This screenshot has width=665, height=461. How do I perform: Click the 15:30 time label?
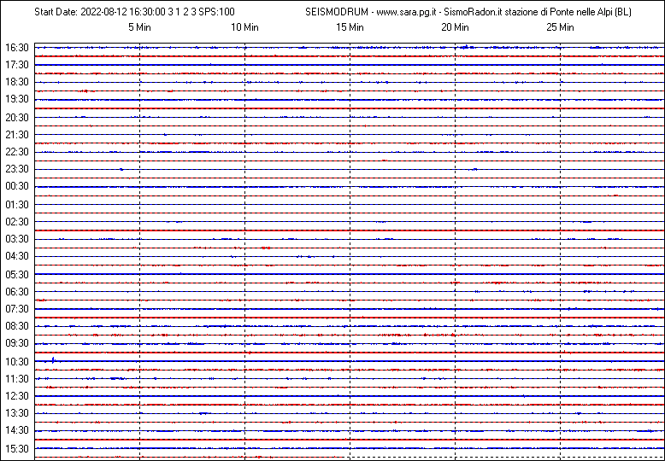[x=17, y=448]
